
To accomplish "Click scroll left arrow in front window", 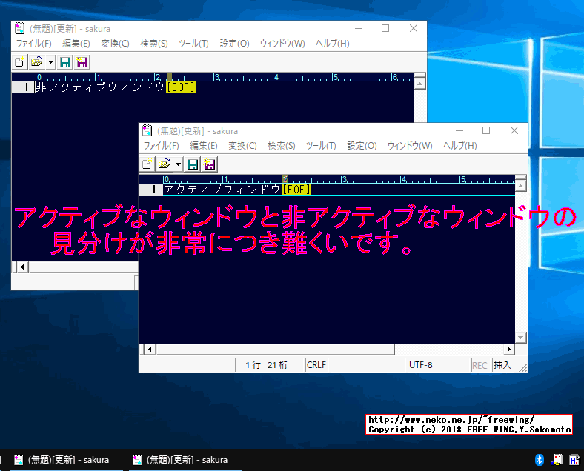I will [x=150, y=349].
